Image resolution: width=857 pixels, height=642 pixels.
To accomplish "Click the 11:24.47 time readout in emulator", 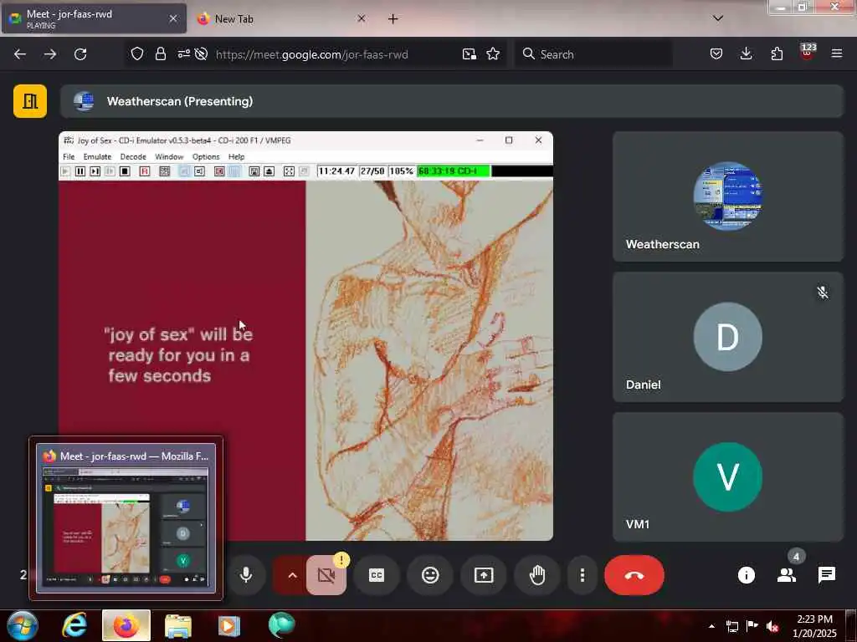I will (336, 171).
